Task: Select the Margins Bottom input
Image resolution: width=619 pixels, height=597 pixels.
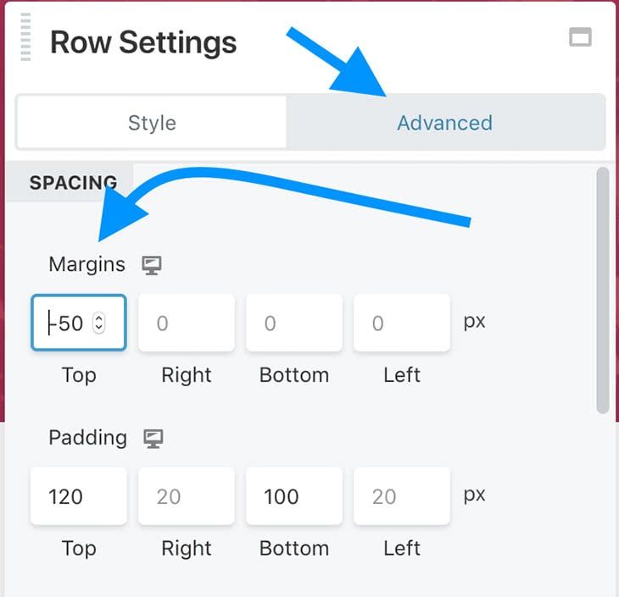Action: tap(293, 323)
